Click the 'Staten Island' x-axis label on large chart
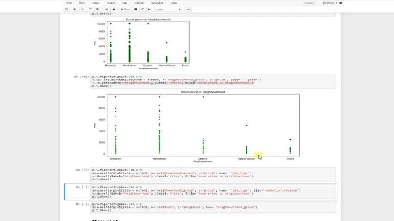The image size is (394, 221). (x=246, y=158)
